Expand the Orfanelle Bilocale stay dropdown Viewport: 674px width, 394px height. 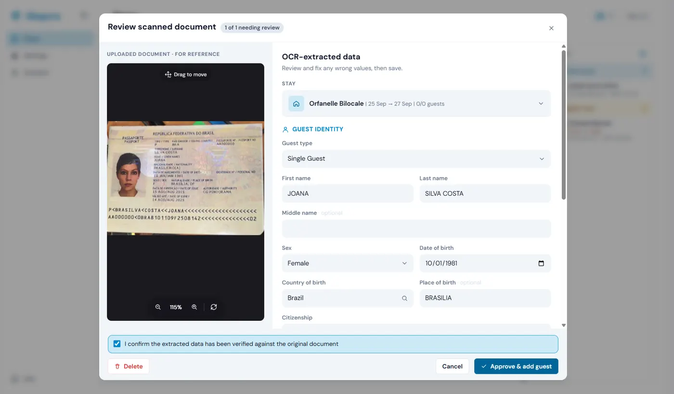tap(416, 103)
